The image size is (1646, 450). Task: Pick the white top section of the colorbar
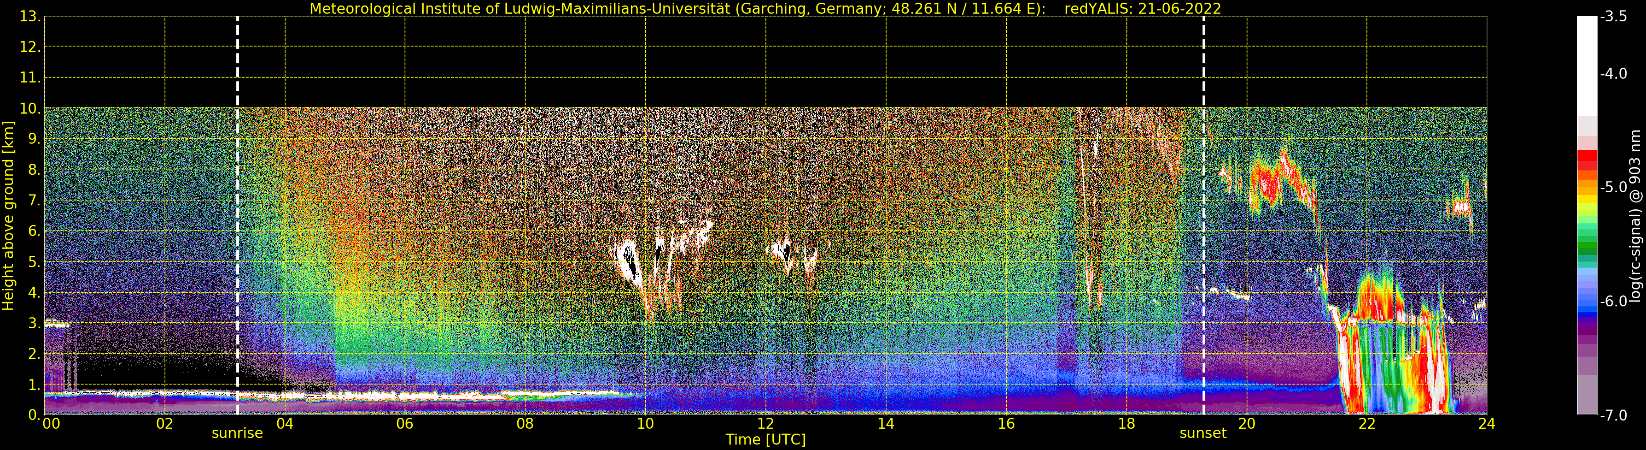(x=1587, y=66)
